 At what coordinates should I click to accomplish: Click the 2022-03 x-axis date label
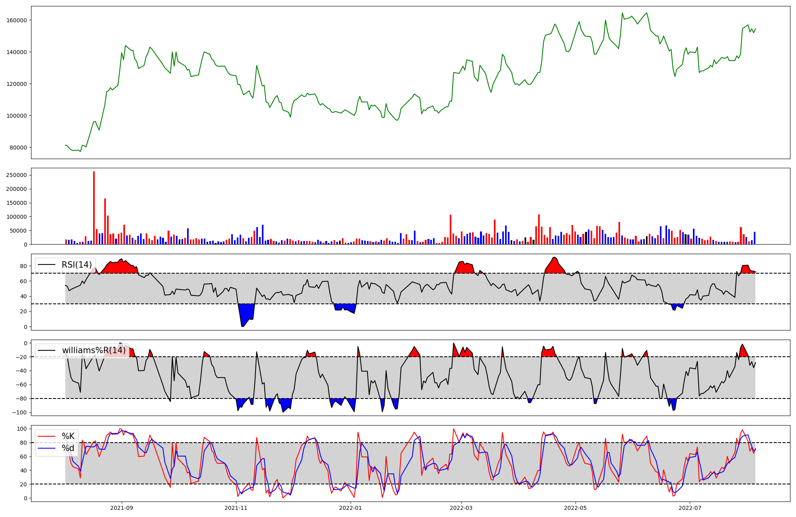click(x=461, y=508)
